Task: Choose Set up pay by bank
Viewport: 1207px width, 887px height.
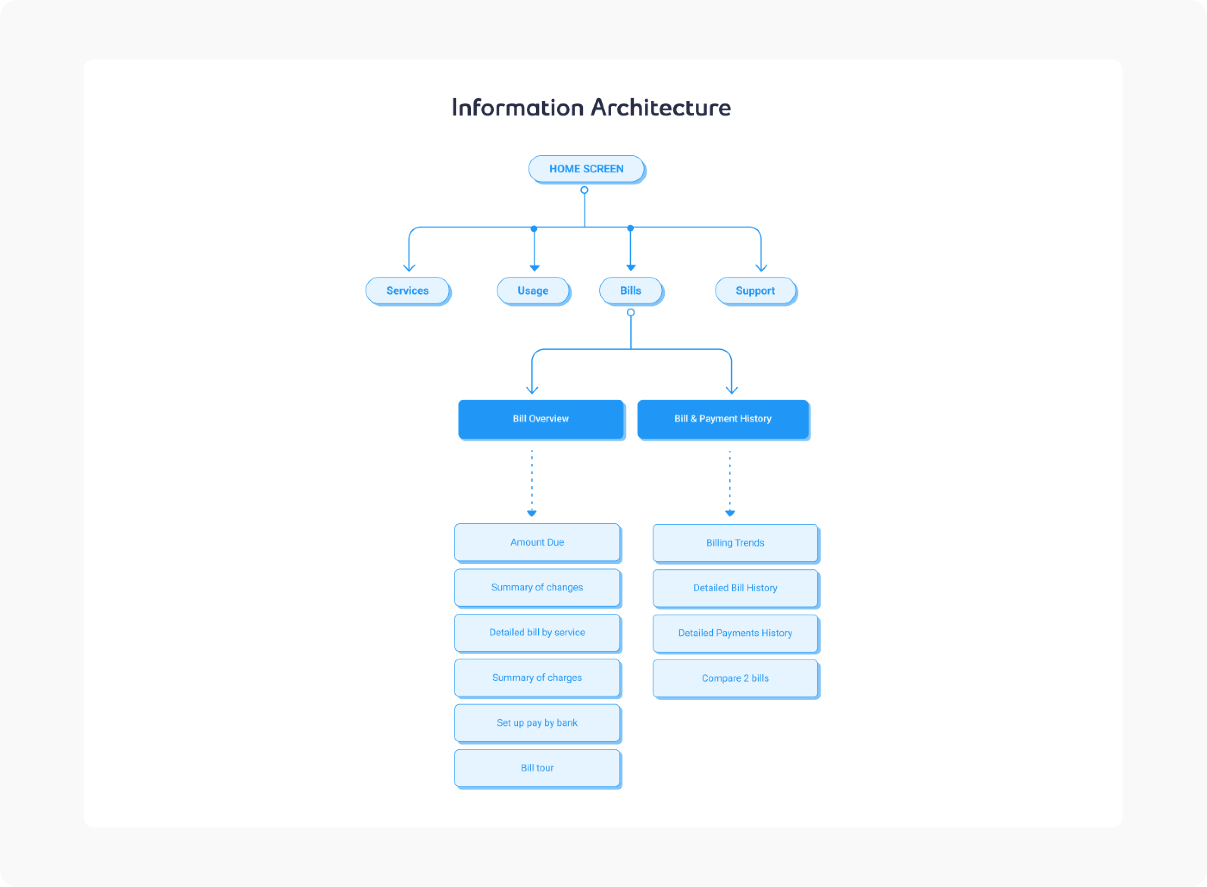Action: (x=537, y=723)
